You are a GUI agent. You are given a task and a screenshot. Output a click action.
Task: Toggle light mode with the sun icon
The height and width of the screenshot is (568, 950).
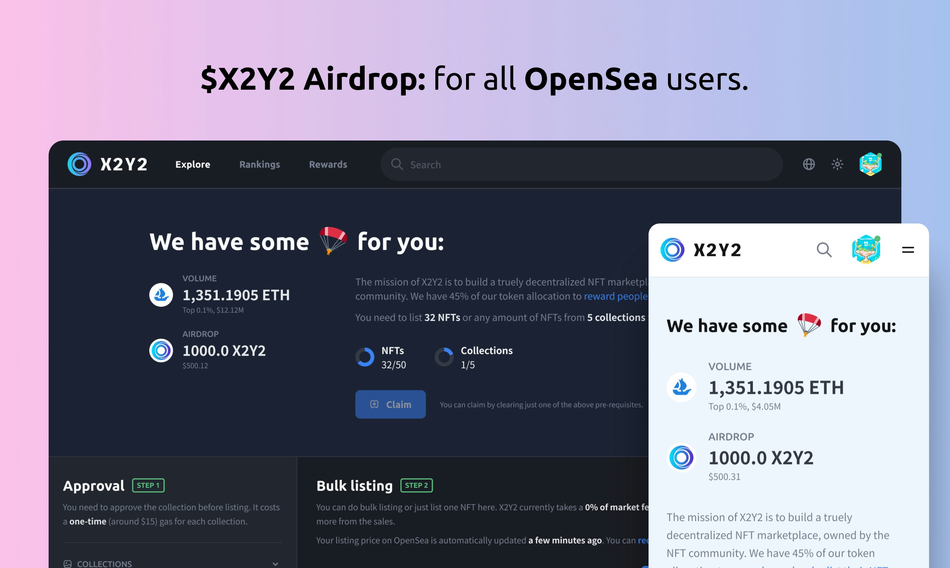point(837,164)
